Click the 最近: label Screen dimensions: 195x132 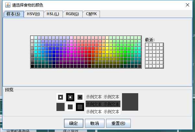click(x=150, y=40)
